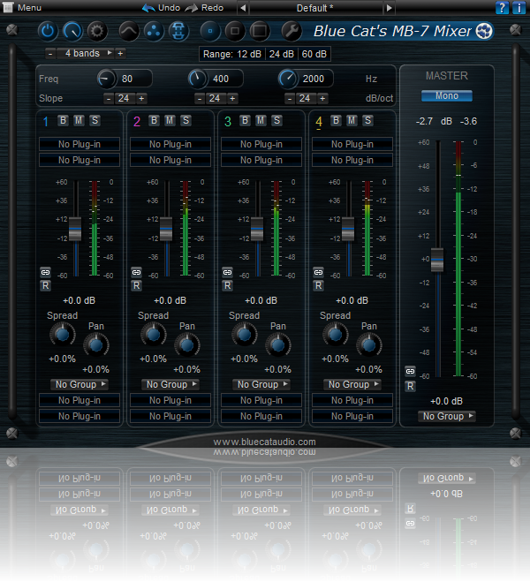Click the R reset button on band 1

[x=45, y=285]
